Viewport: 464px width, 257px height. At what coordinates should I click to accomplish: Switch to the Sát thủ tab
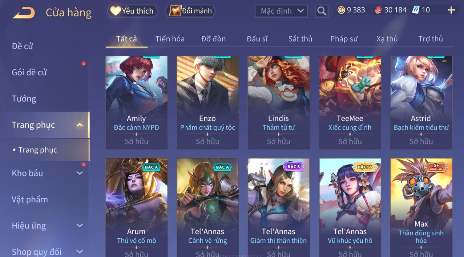click(300, 39)
